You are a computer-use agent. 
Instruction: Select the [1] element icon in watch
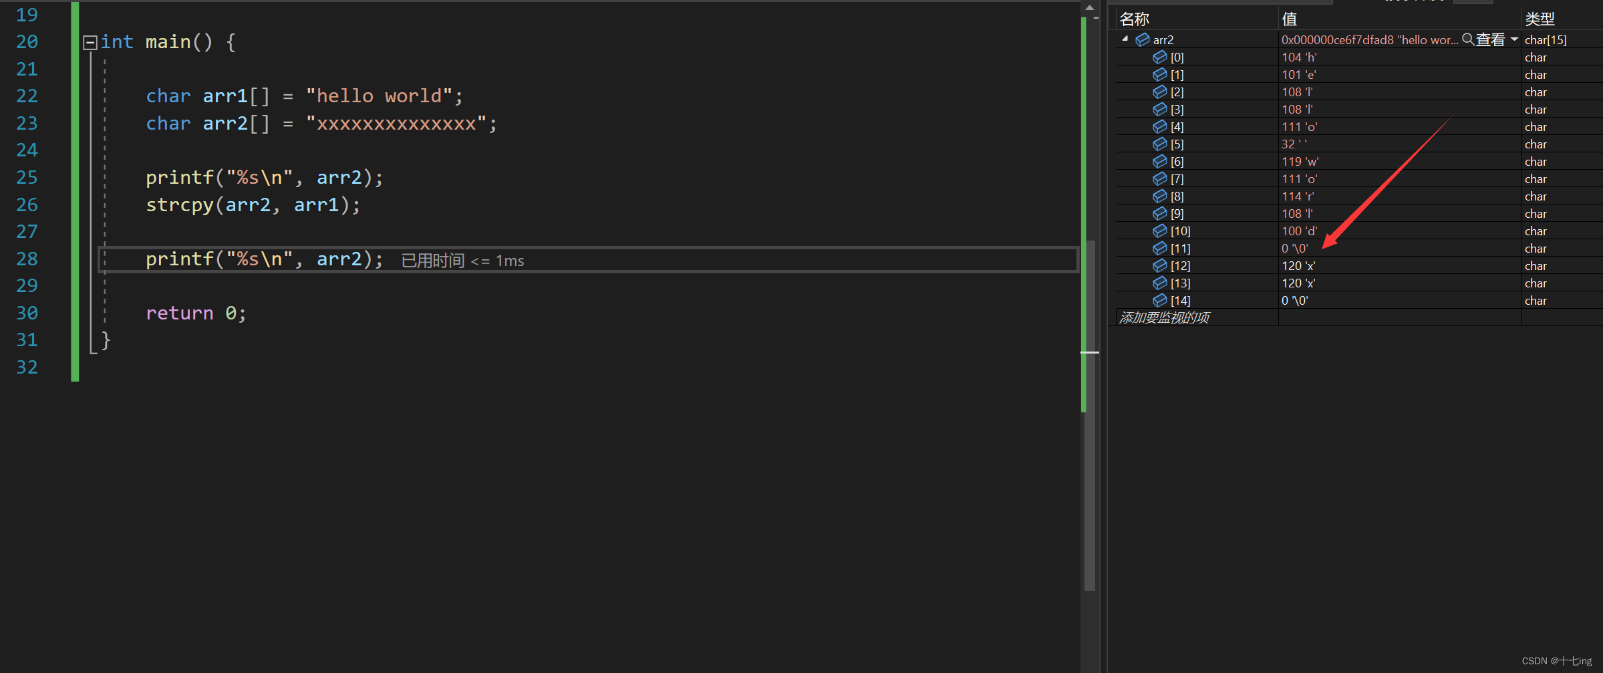tap(1160, 75)
